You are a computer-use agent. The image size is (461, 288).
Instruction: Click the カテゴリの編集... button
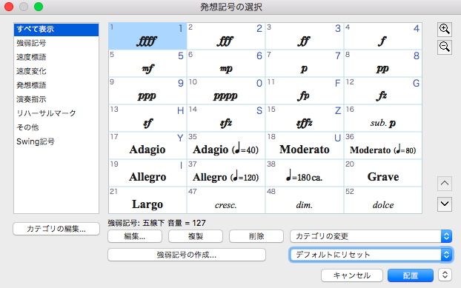click(x=56, y=229)
